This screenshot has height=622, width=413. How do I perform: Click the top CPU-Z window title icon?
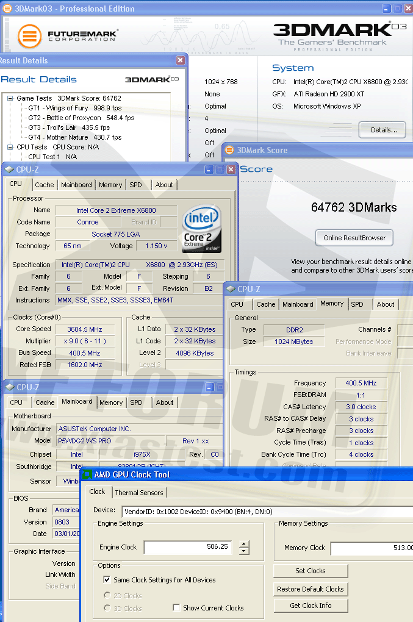pos(9,170)
